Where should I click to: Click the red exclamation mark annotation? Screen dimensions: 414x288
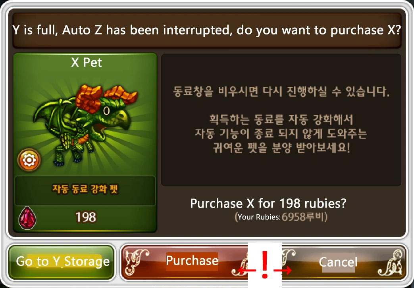265,264
